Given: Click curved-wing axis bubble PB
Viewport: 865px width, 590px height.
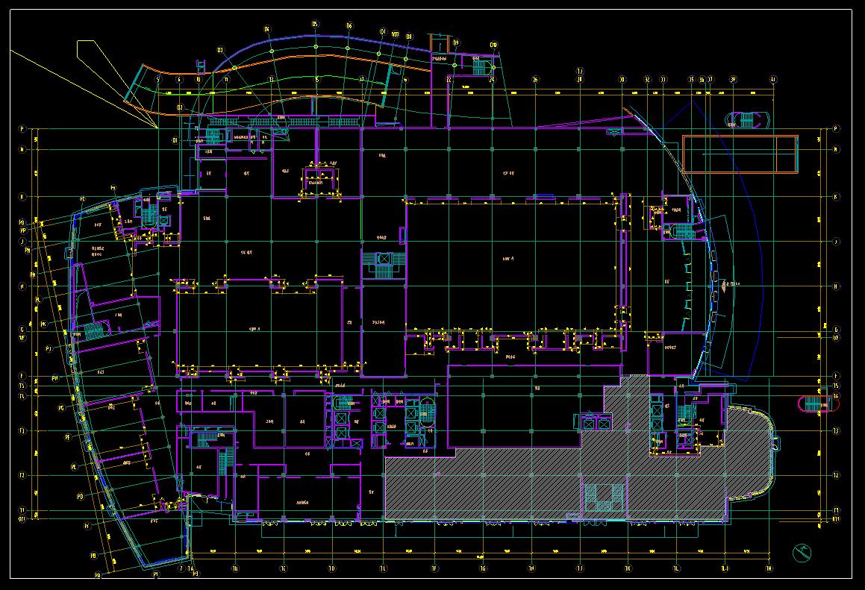Looking at the screenshot, I should pyautogui.click(x=93, y=556).
